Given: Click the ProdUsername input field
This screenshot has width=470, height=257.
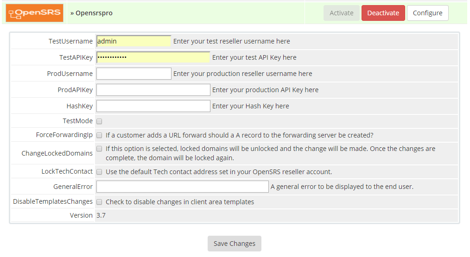Looking at the screenshot, I should tap(133, 73).
